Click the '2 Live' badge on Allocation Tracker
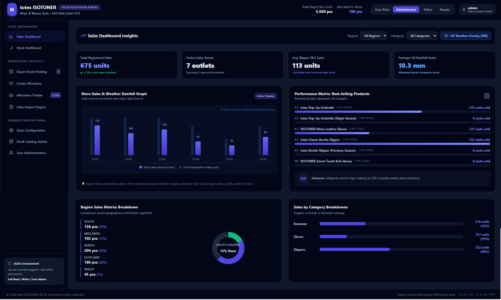 [x=56, y=95]
